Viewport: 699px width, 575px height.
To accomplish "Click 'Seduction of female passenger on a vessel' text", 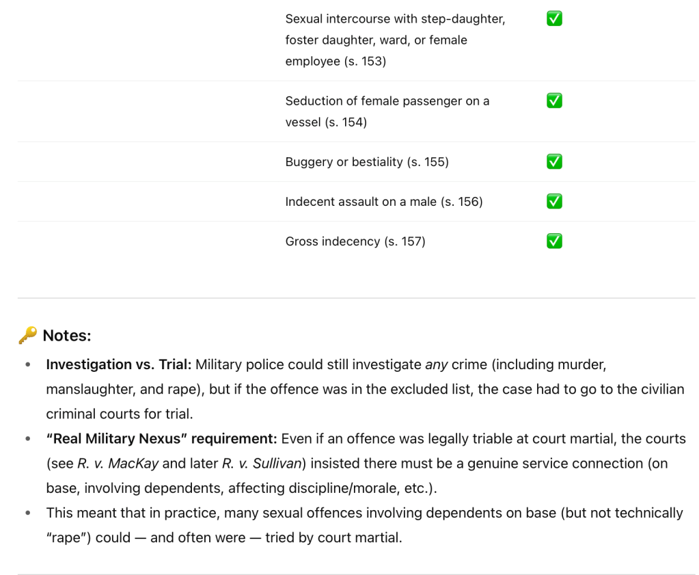I will click(x=387, y=111).
